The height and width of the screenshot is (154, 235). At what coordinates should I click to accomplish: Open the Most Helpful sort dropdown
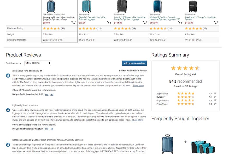pyautogui.click(x=38, y=63)
